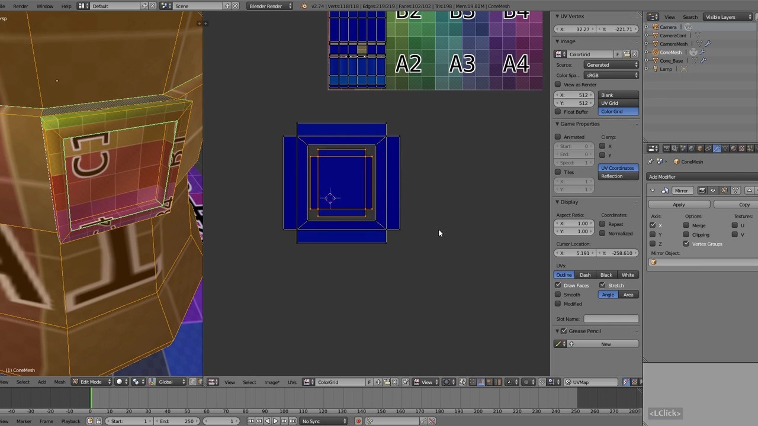Click the Play animation button in timeline
Viewport: 758px width, 426px height.
275,421
